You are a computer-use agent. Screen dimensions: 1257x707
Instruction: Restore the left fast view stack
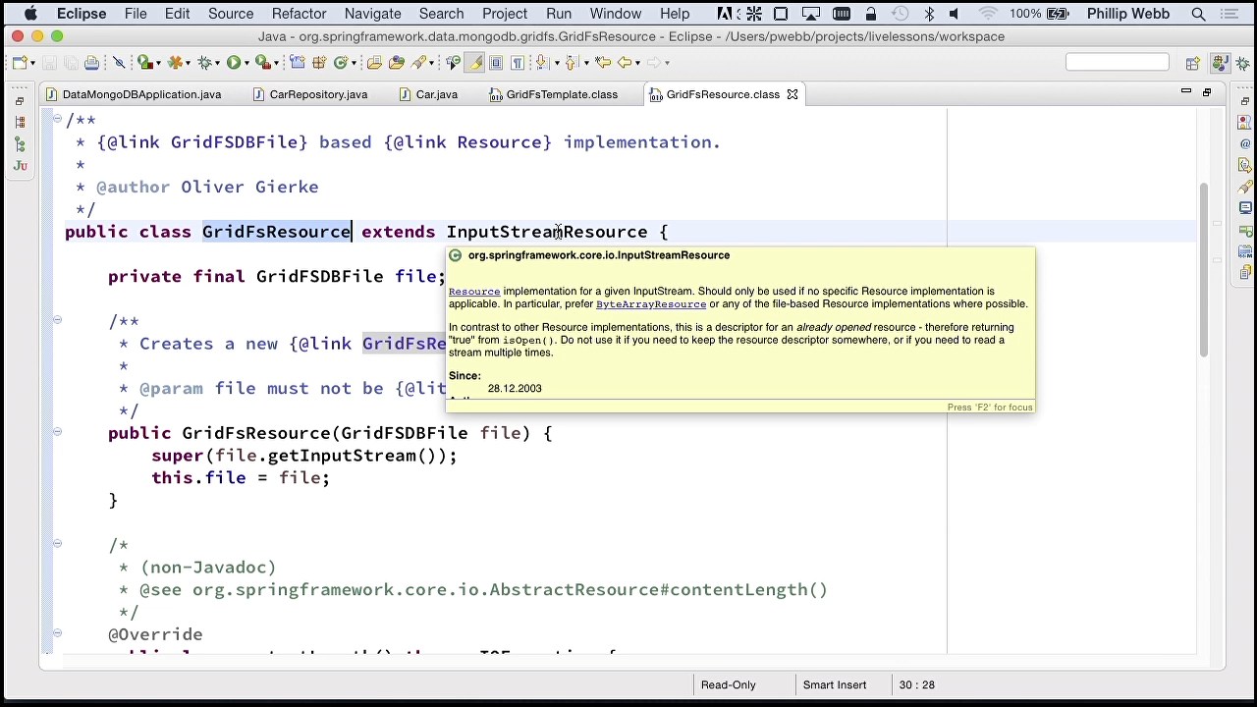point(19,101)
